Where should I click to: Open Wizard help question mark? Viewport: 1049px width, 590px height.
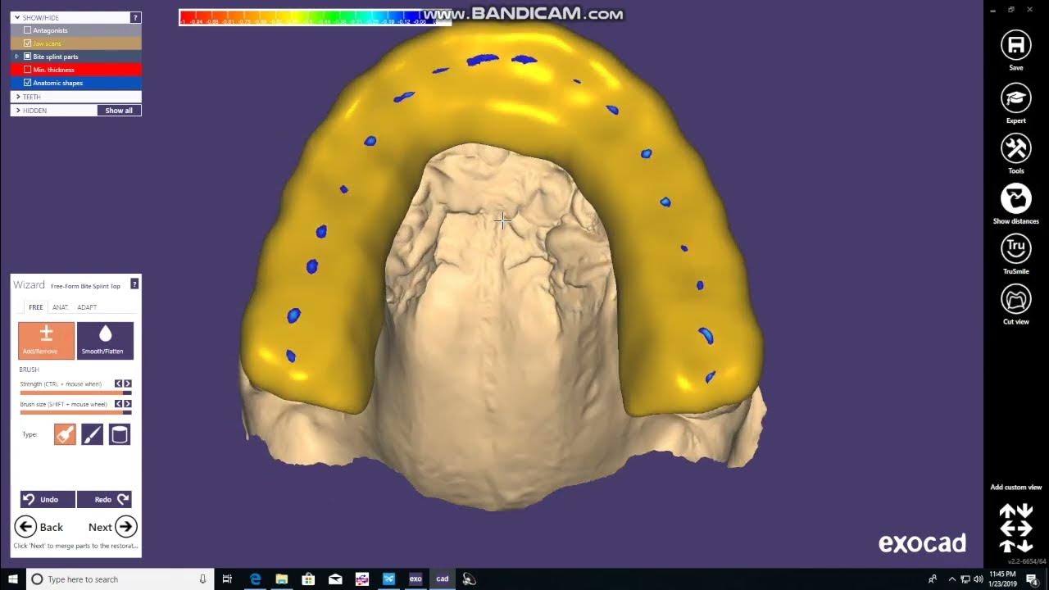[134, 284]
